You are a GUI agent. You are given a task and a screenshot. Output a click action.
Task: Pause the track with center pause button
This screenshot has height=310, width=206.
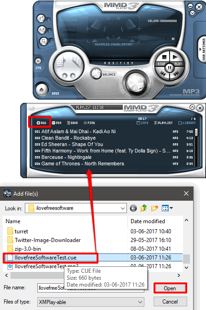(x=170, y=68)
